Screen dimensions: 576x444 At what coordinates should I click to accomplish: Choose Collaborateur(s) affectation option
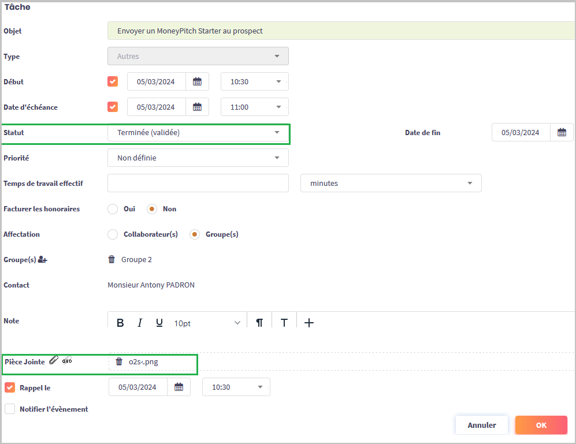coord(113,234)
